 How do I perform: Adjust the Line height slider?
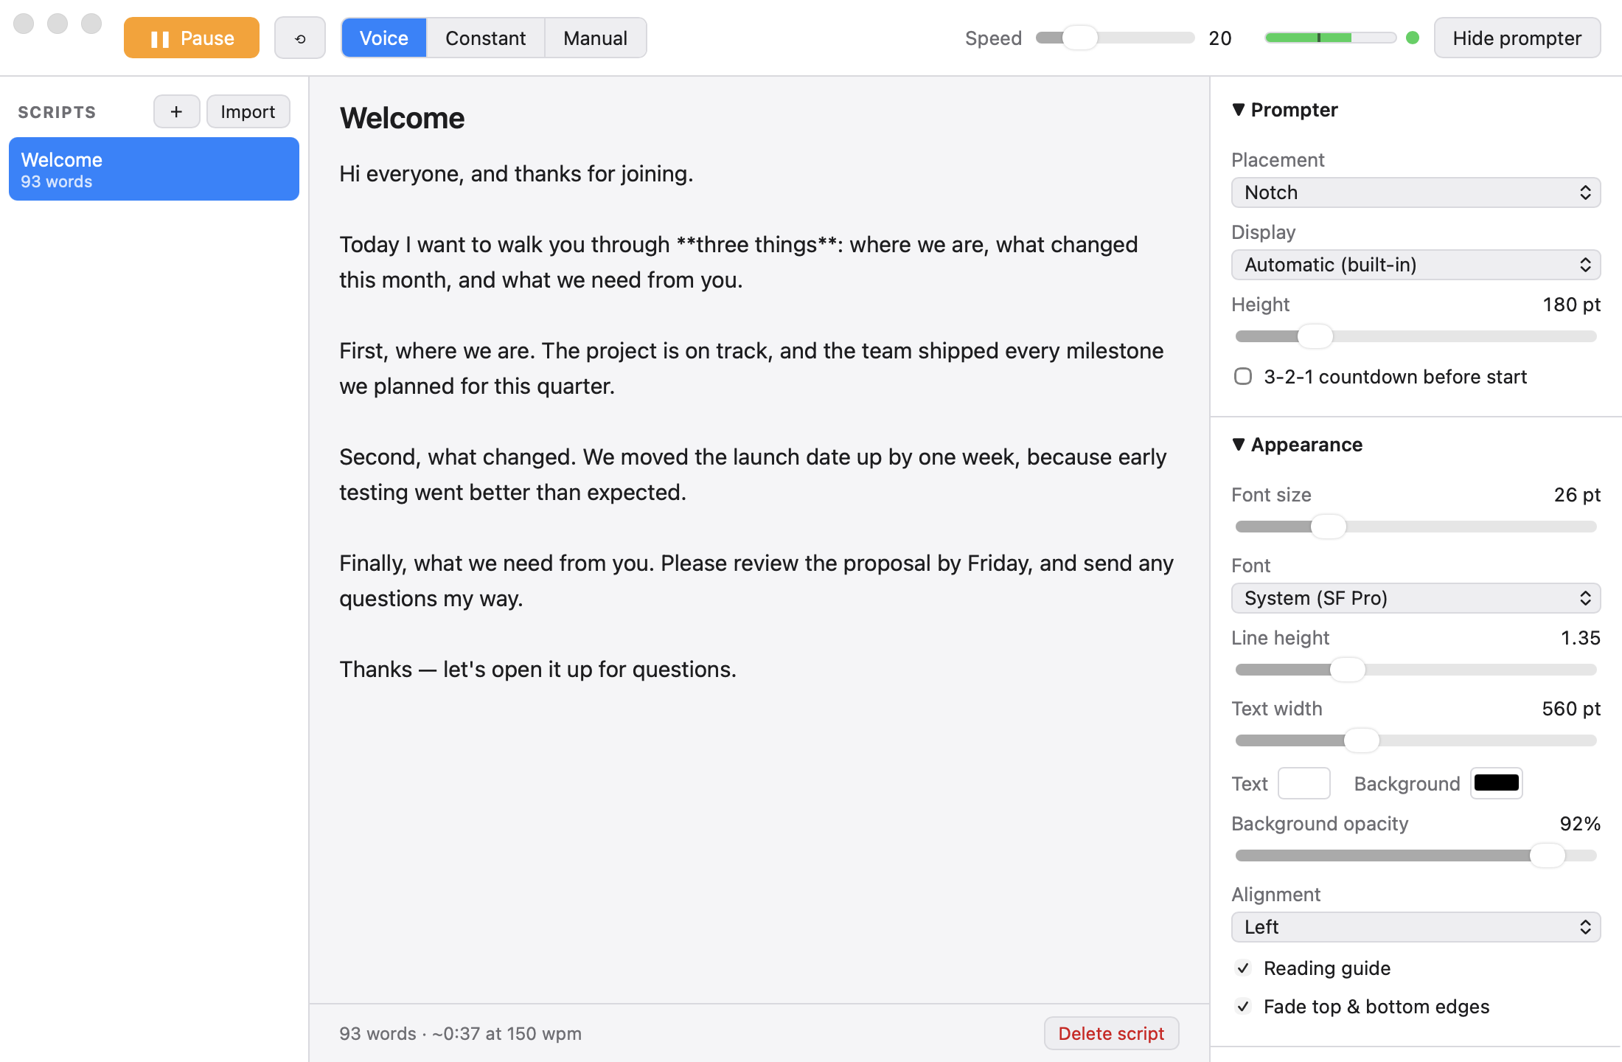1416,670
